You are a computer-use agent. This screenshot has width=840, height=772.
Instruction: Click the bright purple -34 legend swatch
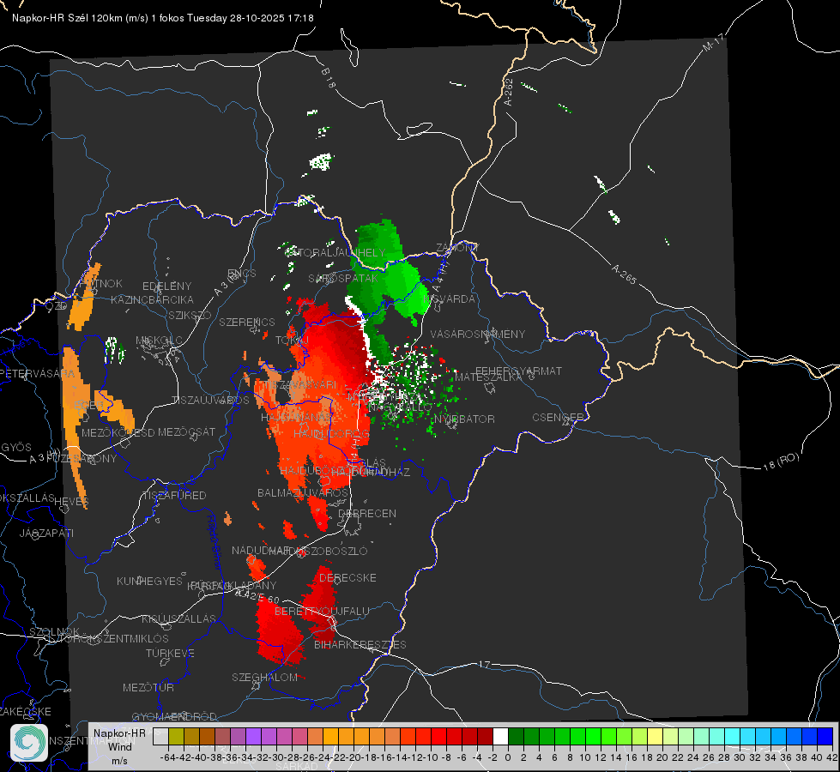[253, 736]
